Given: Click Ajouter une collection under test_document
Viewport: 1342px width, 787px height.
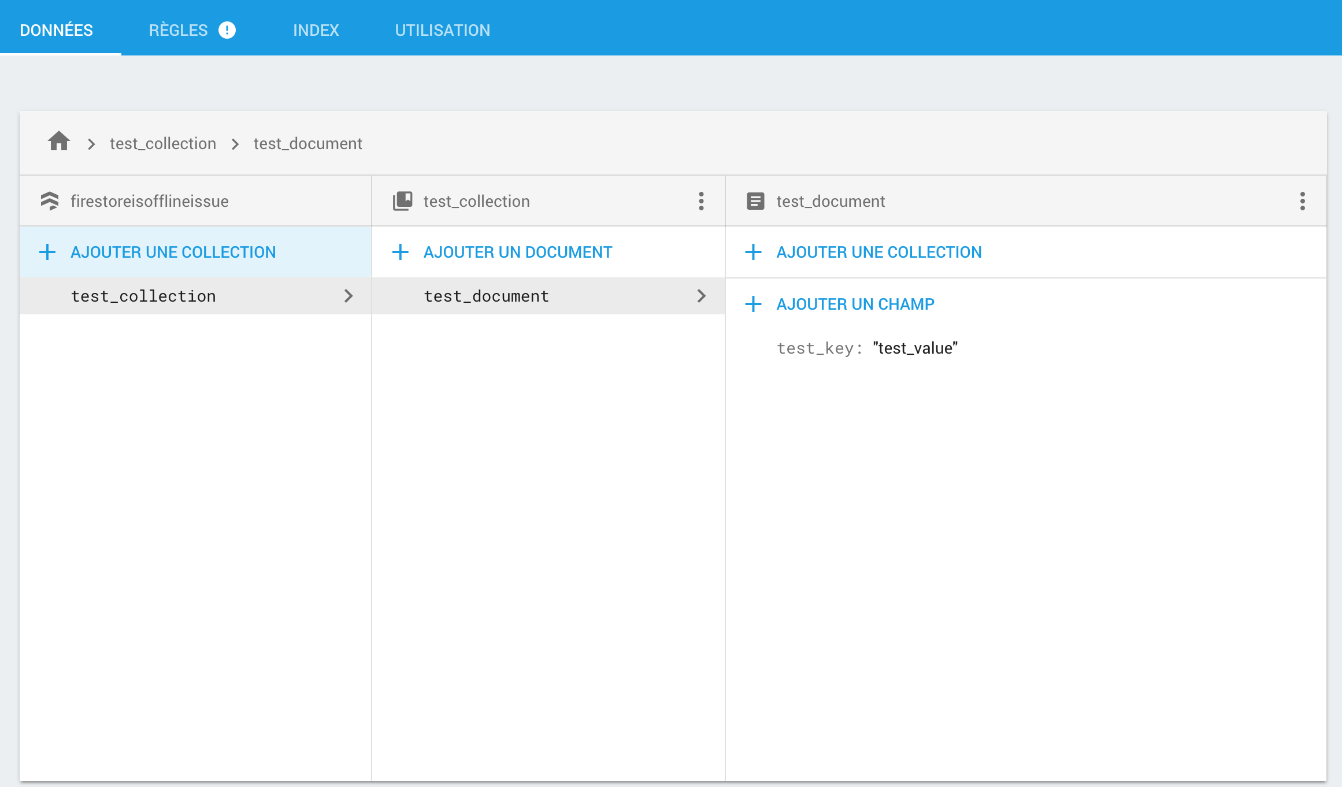Looking at the screenshot, I should 878,252.
